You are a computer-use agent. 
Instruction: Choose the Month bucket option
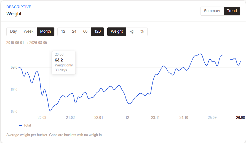pyautogui.click(x=46, y=32)
